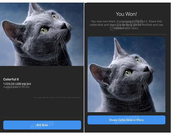Viewport: 171px width, 136px height.
Task: Click the cat's nose in the auction artwork
Action: pyautogui.click(x=64, y=26)
